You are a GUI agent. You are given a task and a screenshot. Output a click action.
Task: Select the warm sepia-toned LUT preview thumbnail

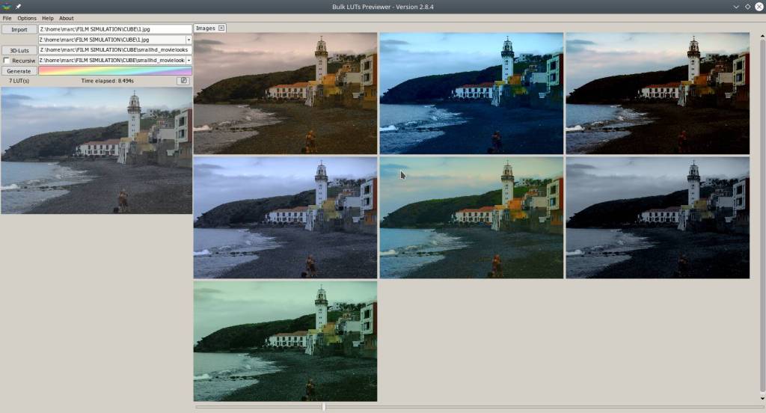point(285,93)
